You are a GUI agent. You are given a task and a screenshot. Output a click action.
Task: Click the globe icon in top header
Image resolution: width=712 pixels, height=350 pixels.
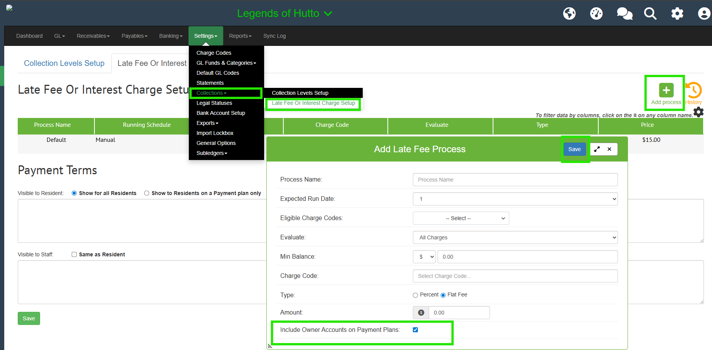point(569,13)
